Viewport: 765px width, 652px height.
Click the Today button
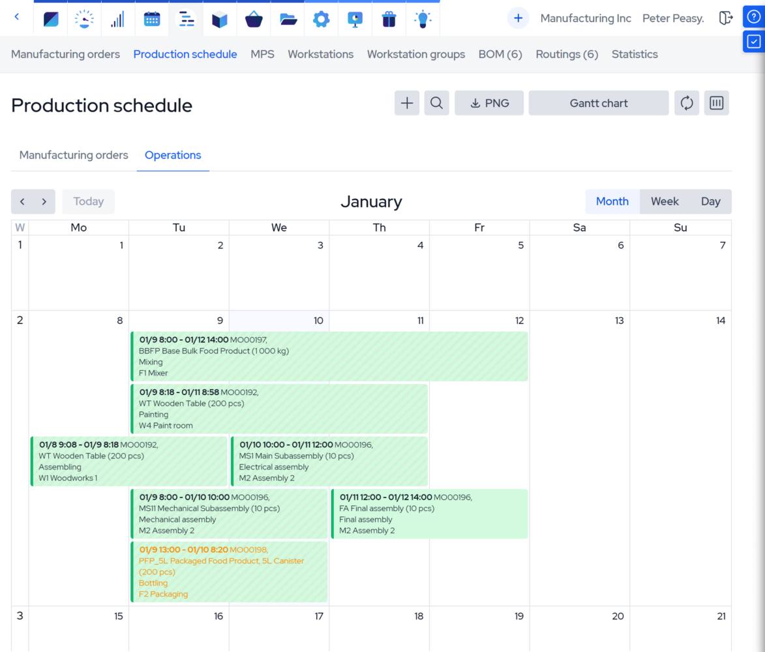coord(88,201)
